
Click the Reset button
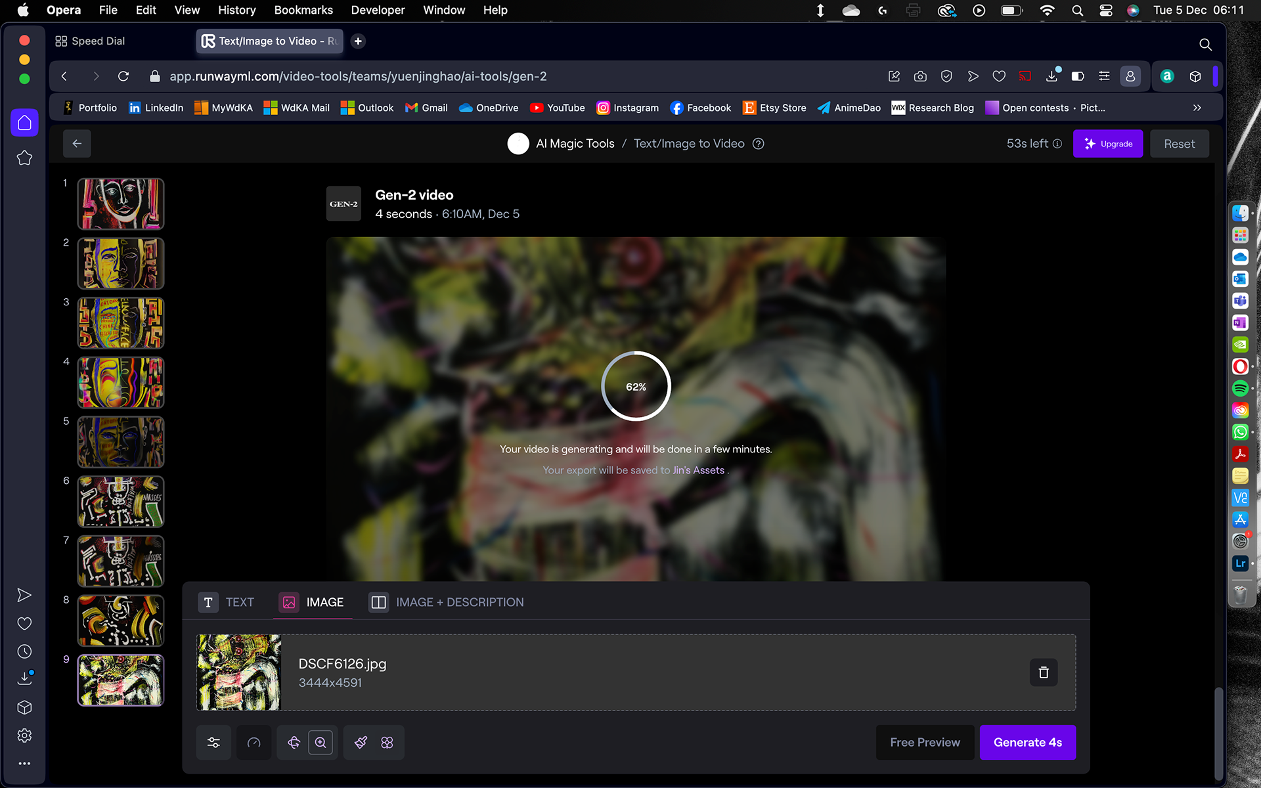(x=1180, y=144)
